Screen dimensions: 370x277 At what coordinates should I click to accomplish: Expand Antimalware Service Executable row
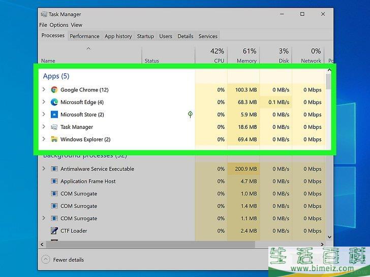pyautogui.click(x=44, y=168)
